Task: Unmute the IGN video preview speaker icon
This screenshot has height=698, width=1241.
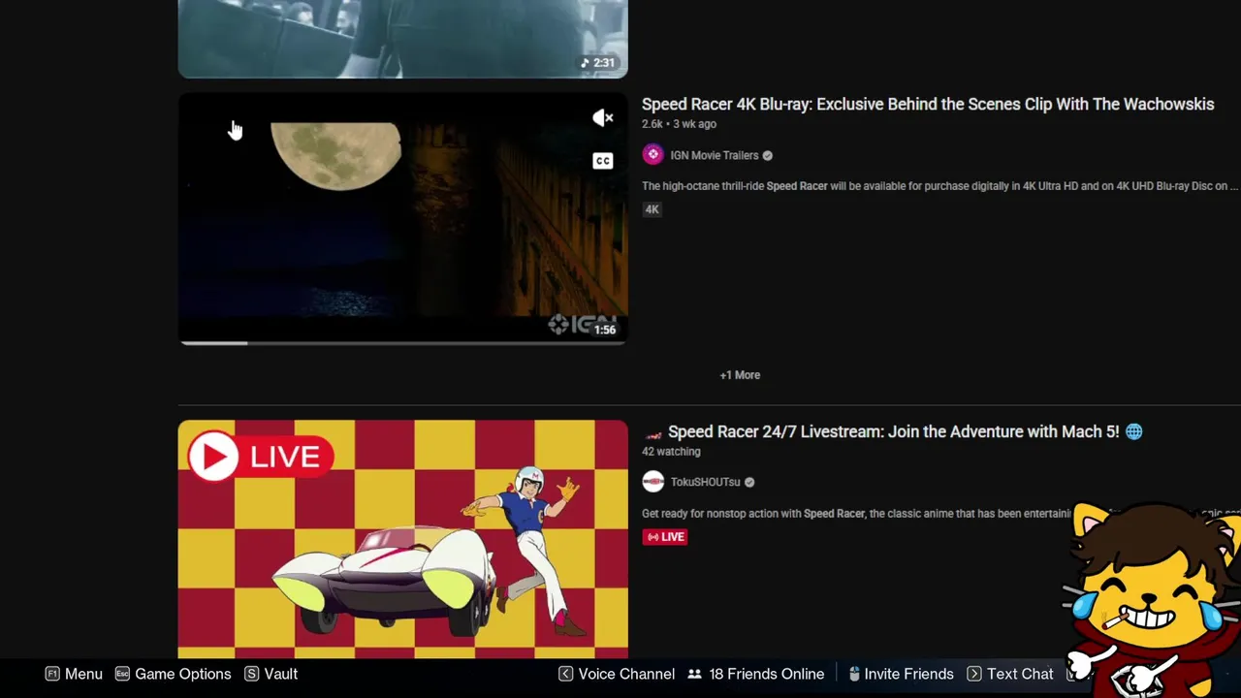Action: click(x=603, y=117)
